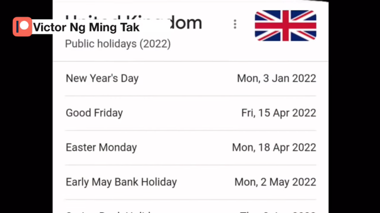Screen dimensions: 380x213
Task: Open the Easter Monday holiday row
Action: click(x=101, y=148)
